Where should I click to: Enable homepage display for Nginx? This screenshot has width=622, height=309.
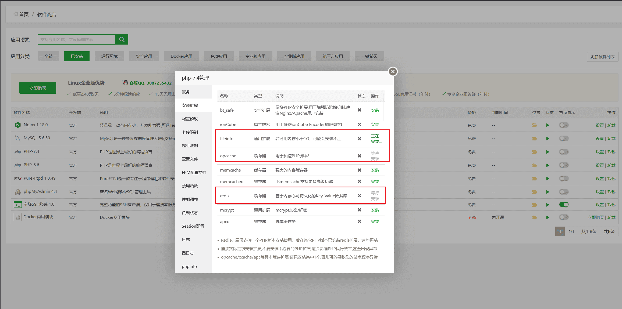tap(564, 125)
